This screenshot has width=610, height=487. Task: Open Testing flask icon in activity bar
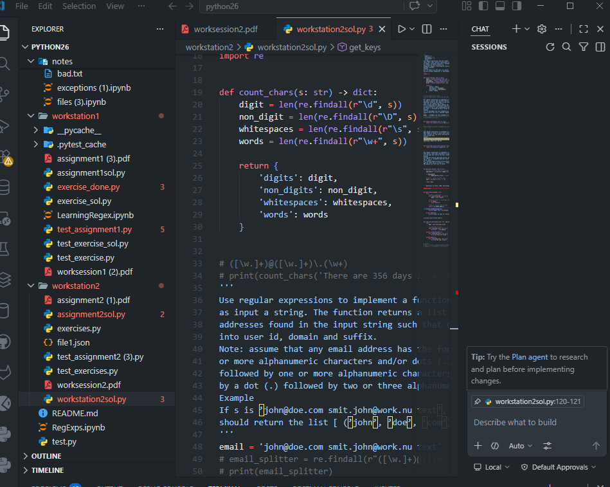4,249
